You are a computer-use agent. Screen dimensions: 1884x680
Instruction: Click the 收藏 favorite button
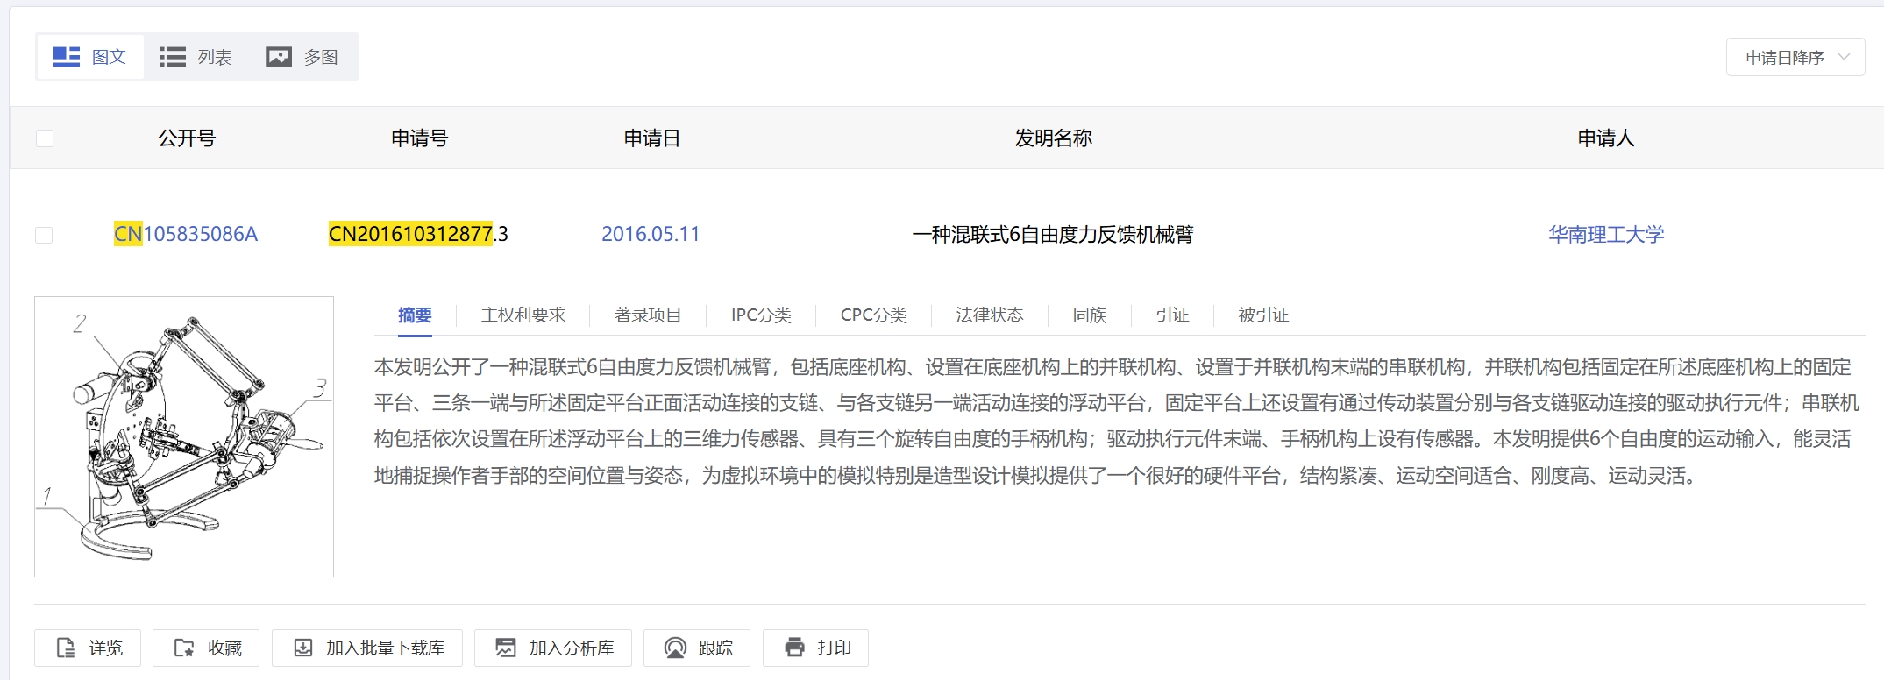[206, 648]
